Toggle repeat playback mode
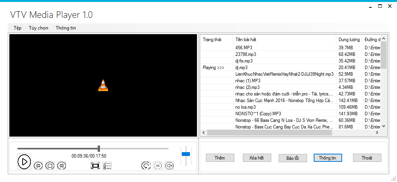Screen dimensions: 397x182 146,166
